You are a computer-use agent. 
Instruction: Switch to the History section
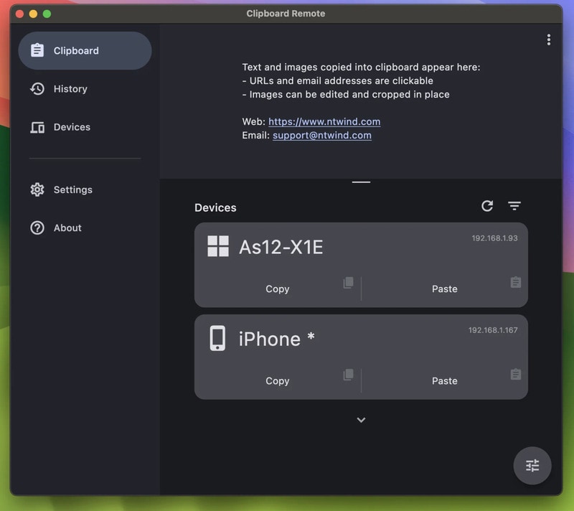pos(70,89)
